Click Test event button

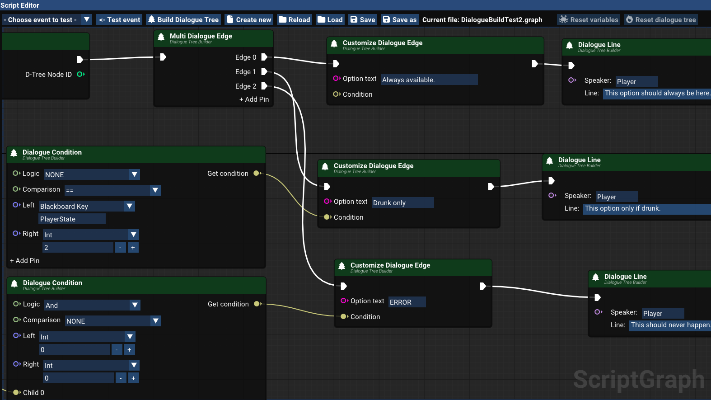(119, 20)
